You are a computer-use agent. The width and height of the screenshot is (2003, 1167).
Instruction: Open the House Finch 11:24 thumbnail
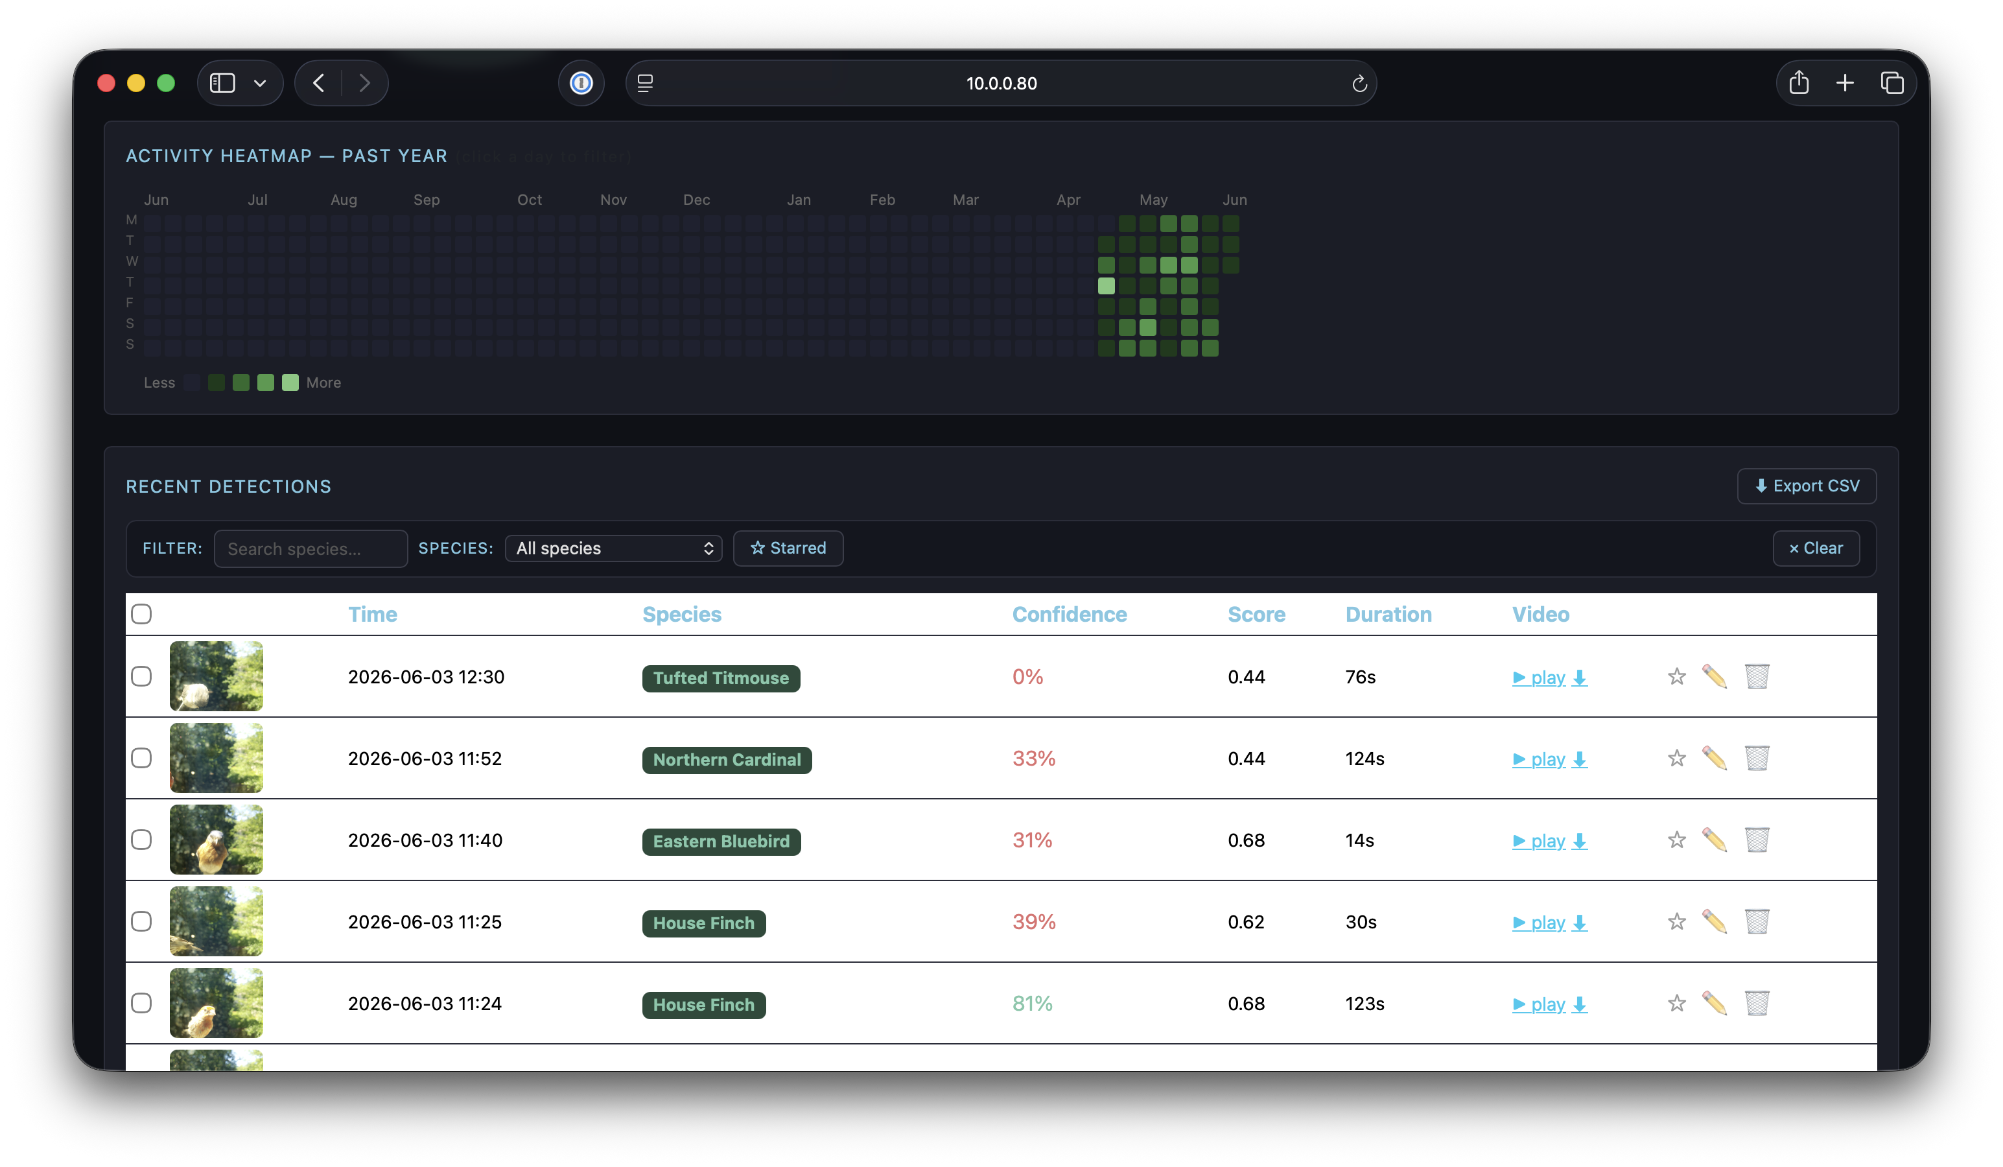point(217,1004)
